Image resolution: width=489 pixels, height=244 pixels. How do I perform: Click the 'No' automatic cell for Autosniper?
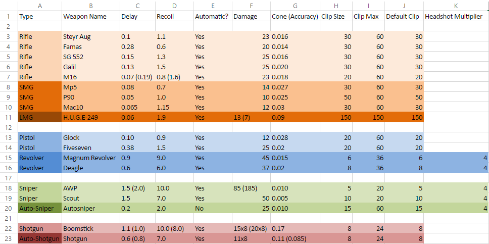coord(213,209)
